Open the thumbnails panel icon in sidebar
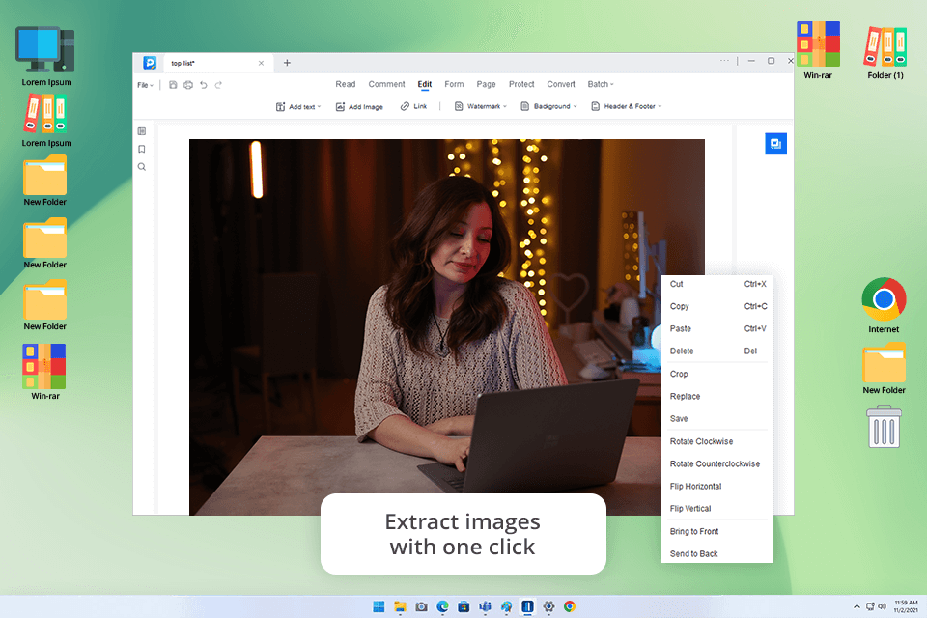 [x=142, y=131]
